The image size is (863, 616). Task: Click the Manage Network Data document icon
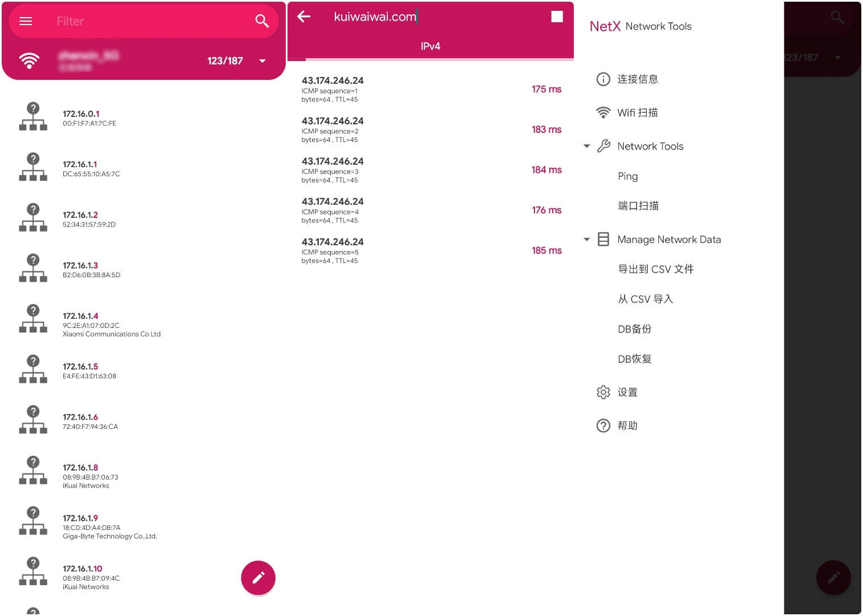603,239
